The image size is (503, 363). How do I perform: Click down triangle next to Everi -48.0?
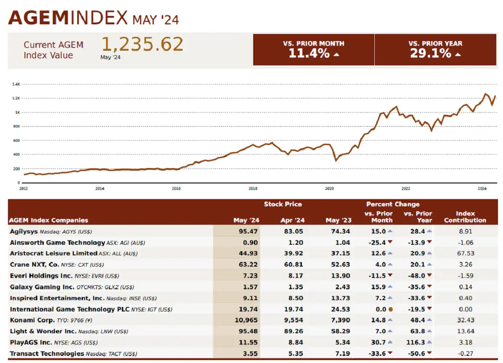429,276
